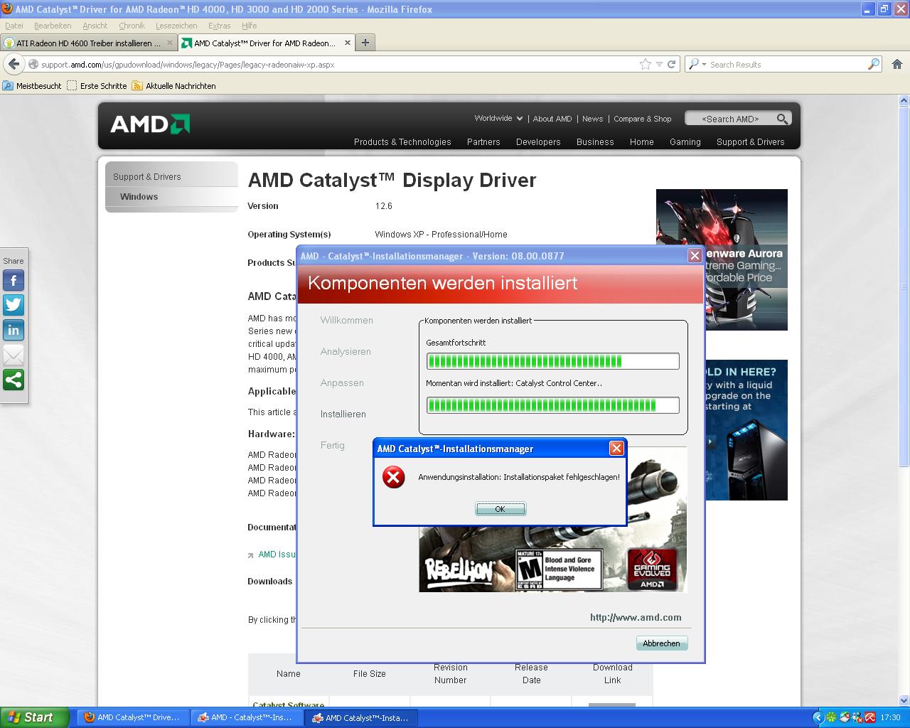Open Firefox home page icon
Viewport: 910px width, 728px height.
896,64
